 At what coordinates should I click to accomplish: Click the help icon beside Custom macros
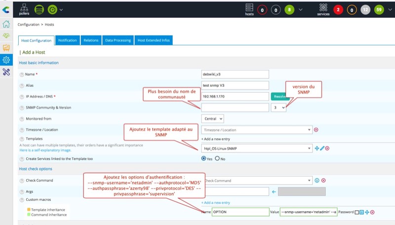(22, 199)
